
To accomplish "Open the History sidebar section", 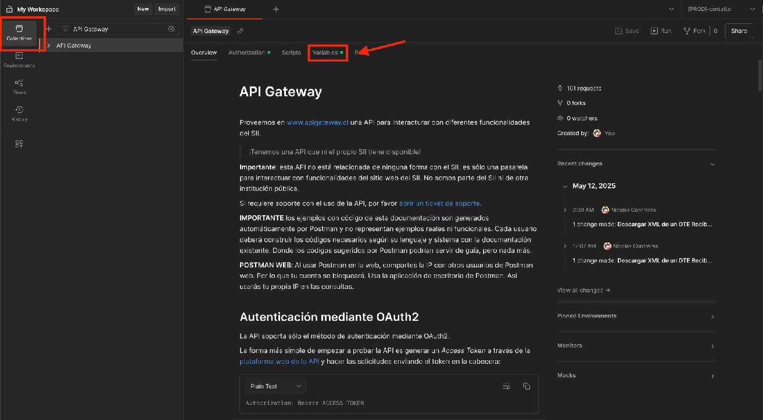I will click(x=19, y=114).
